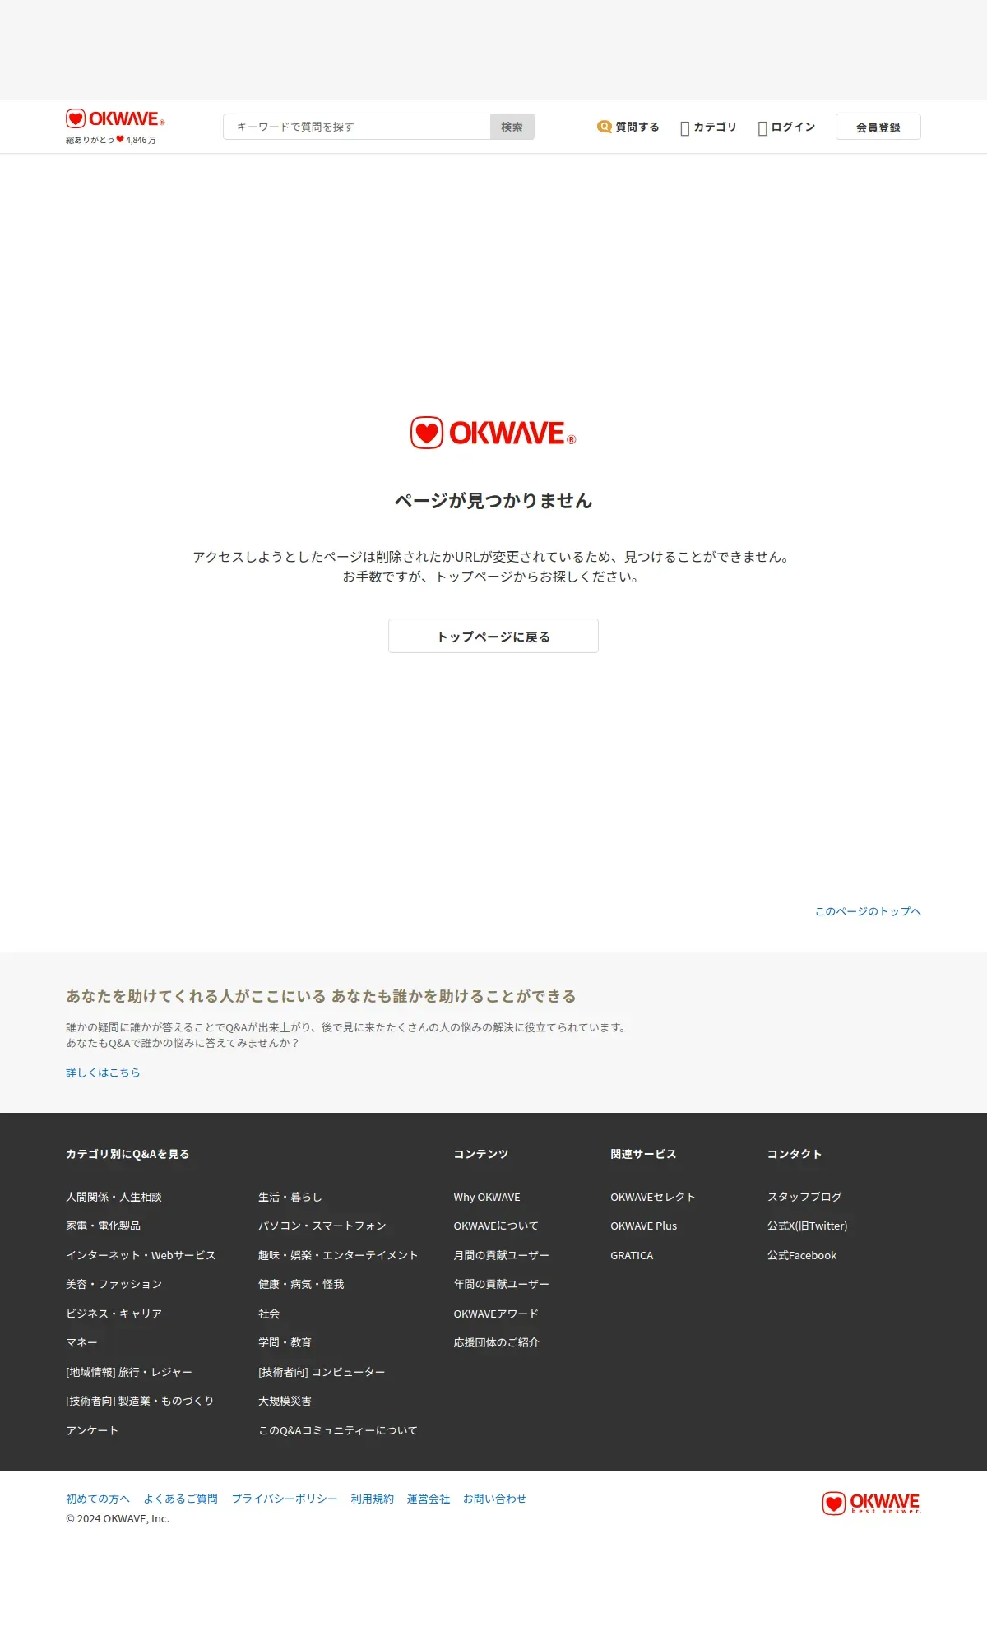Open 社会 category link
The image size is (987, 1631).
pos(269,1314)
